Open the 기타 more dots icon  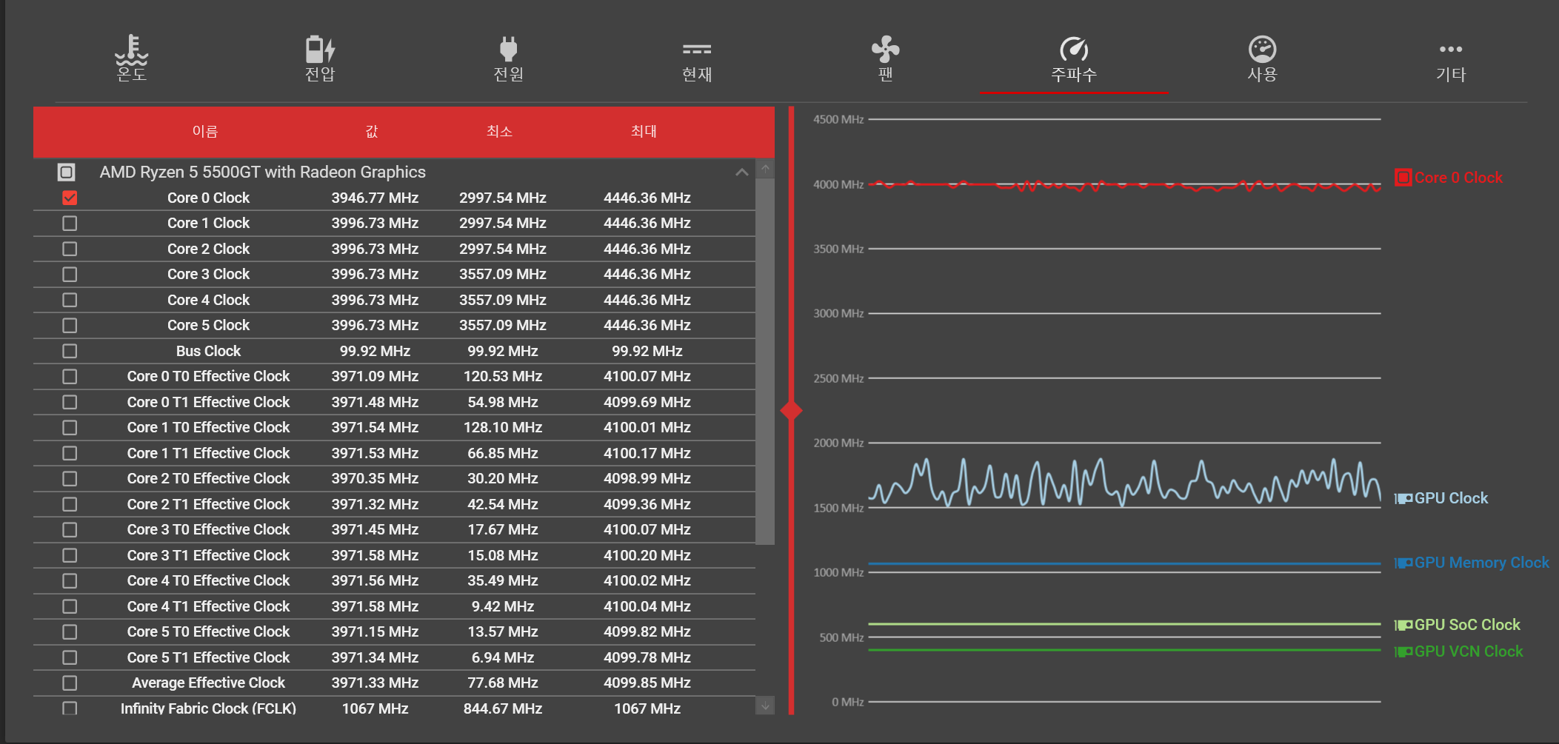point(1451,50)
